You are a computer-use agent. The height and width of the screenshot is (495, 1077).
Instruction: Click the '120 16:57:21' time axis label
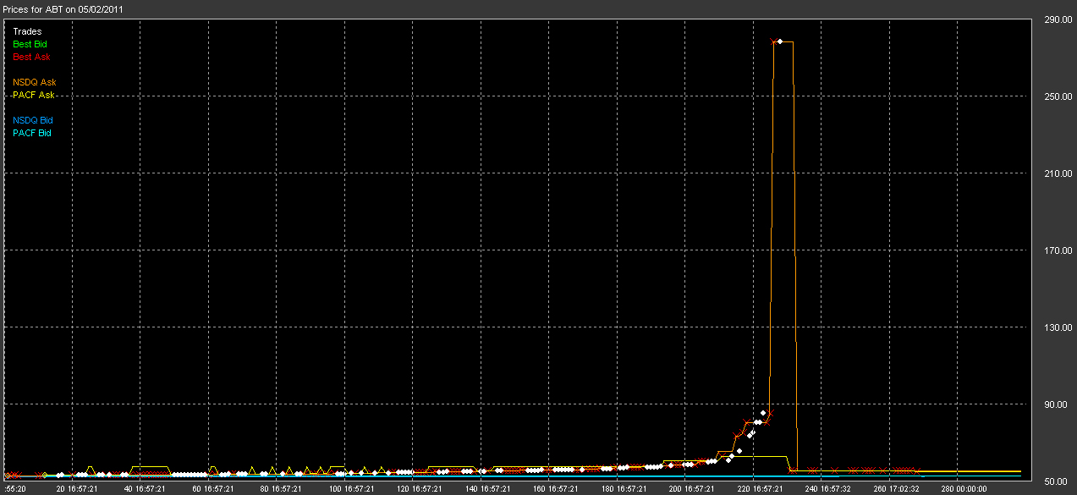coord(418,488)
